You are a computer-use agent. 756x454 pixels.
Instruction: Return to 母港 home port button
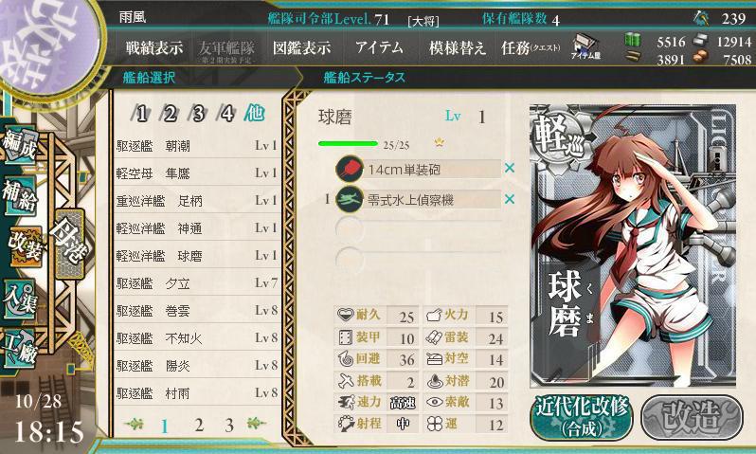(x=70, y=244)
